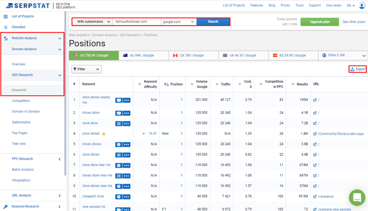Sort table by the Position column icon

click(x=166, y=85)
